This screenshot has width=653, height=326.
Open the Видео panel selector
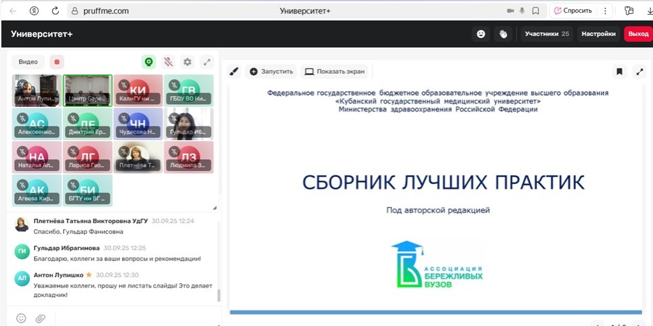(28, 62)
